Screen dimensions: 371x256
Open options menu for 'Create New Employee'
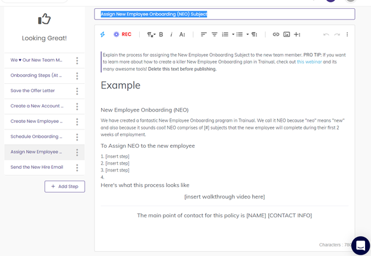(77, 122)
